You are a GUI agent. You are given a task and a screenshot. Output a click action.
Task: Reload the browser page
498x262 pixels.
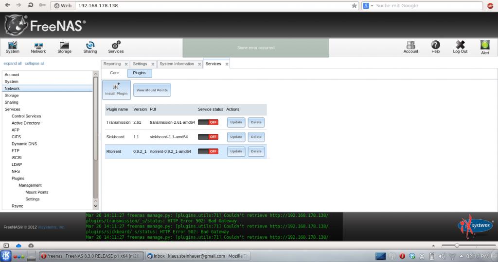pos(31,5)
